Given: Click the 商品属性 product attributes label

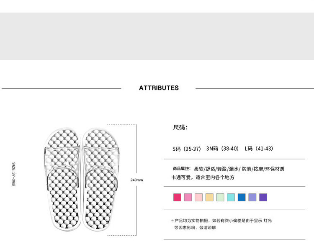Looking at the screenshot, I should (x=181, y=169).
